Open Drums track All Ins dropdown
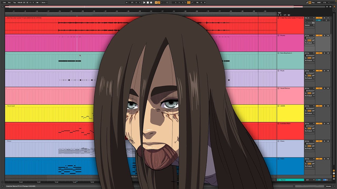Viewport: 337px width, 189px height. (x=310, y=35)
